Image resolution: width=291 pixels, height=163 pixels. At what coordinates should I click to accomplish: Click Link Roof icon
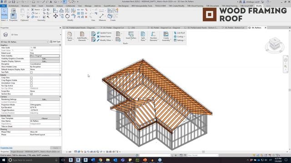[x=175, y=33]
